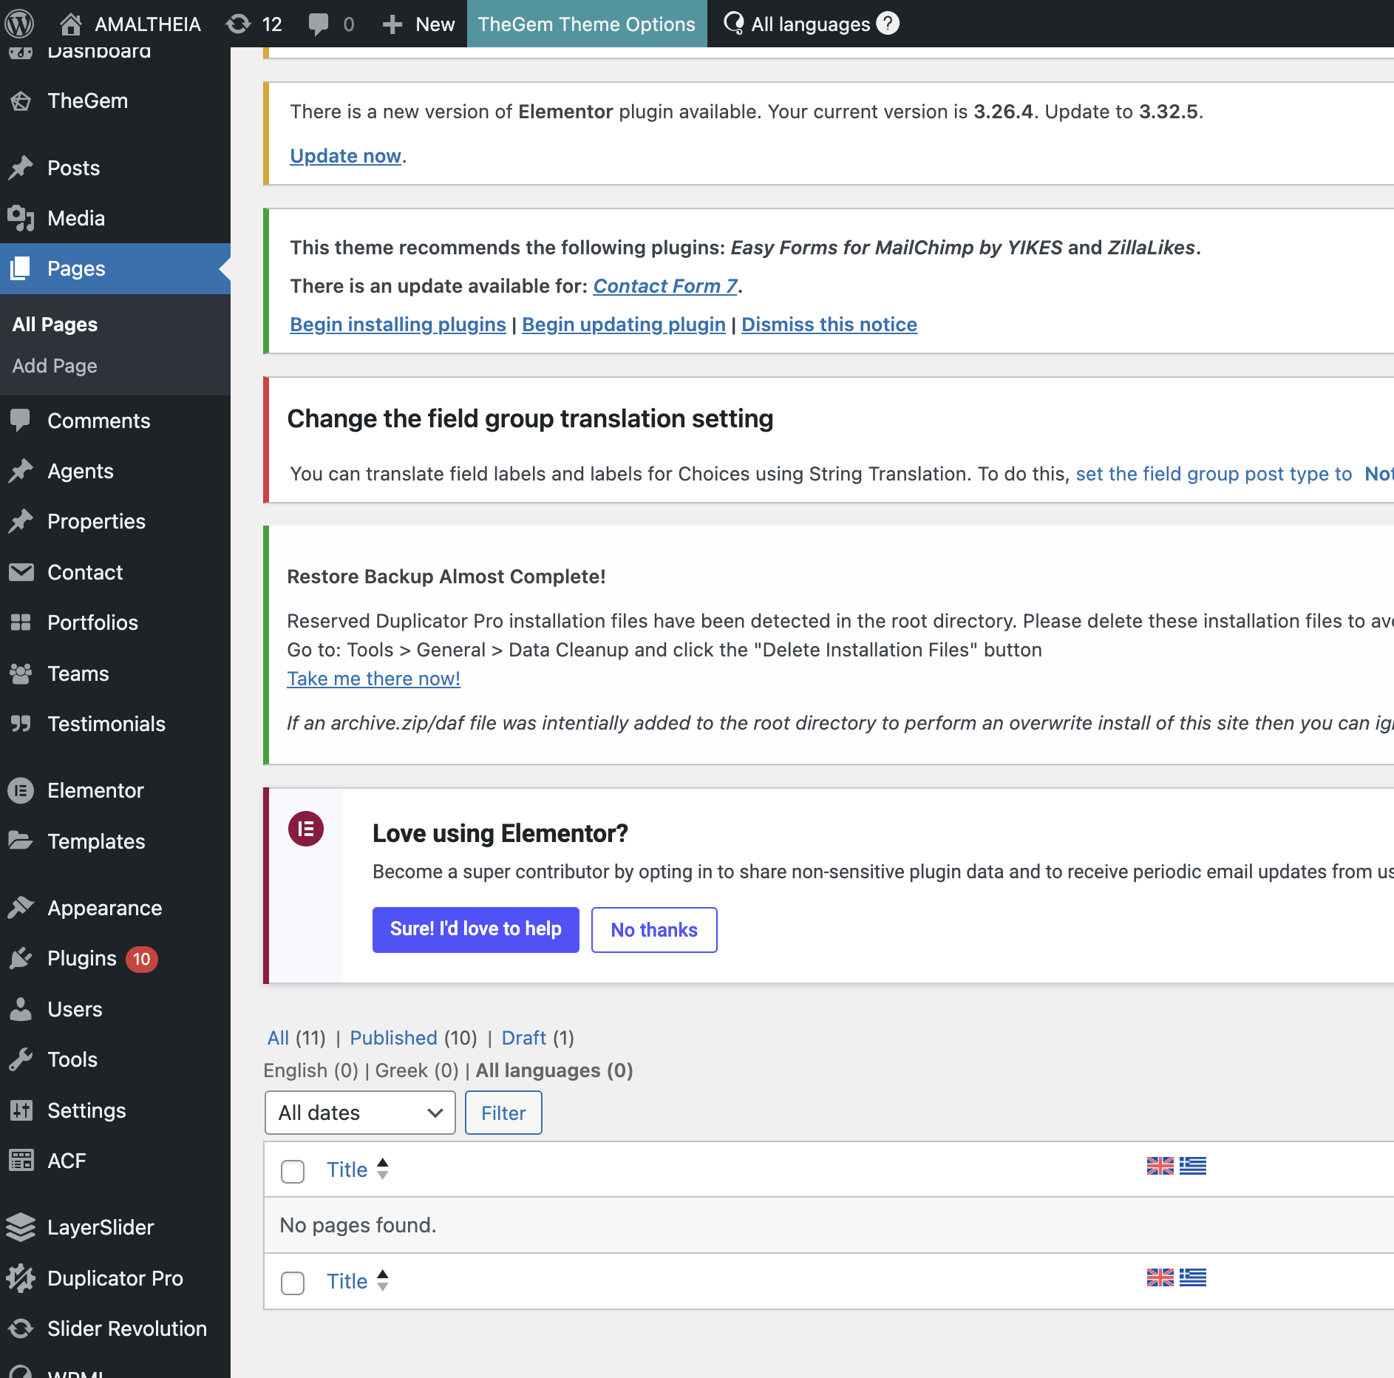Sort pages by the top Title column arrows
The height and width of the screenshot is (1378, 1394).
pos(382,1169)
